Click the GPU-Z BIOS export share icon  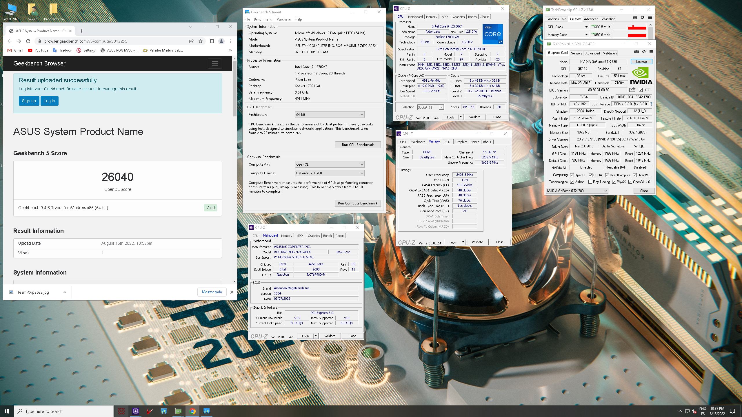[632, 90]
